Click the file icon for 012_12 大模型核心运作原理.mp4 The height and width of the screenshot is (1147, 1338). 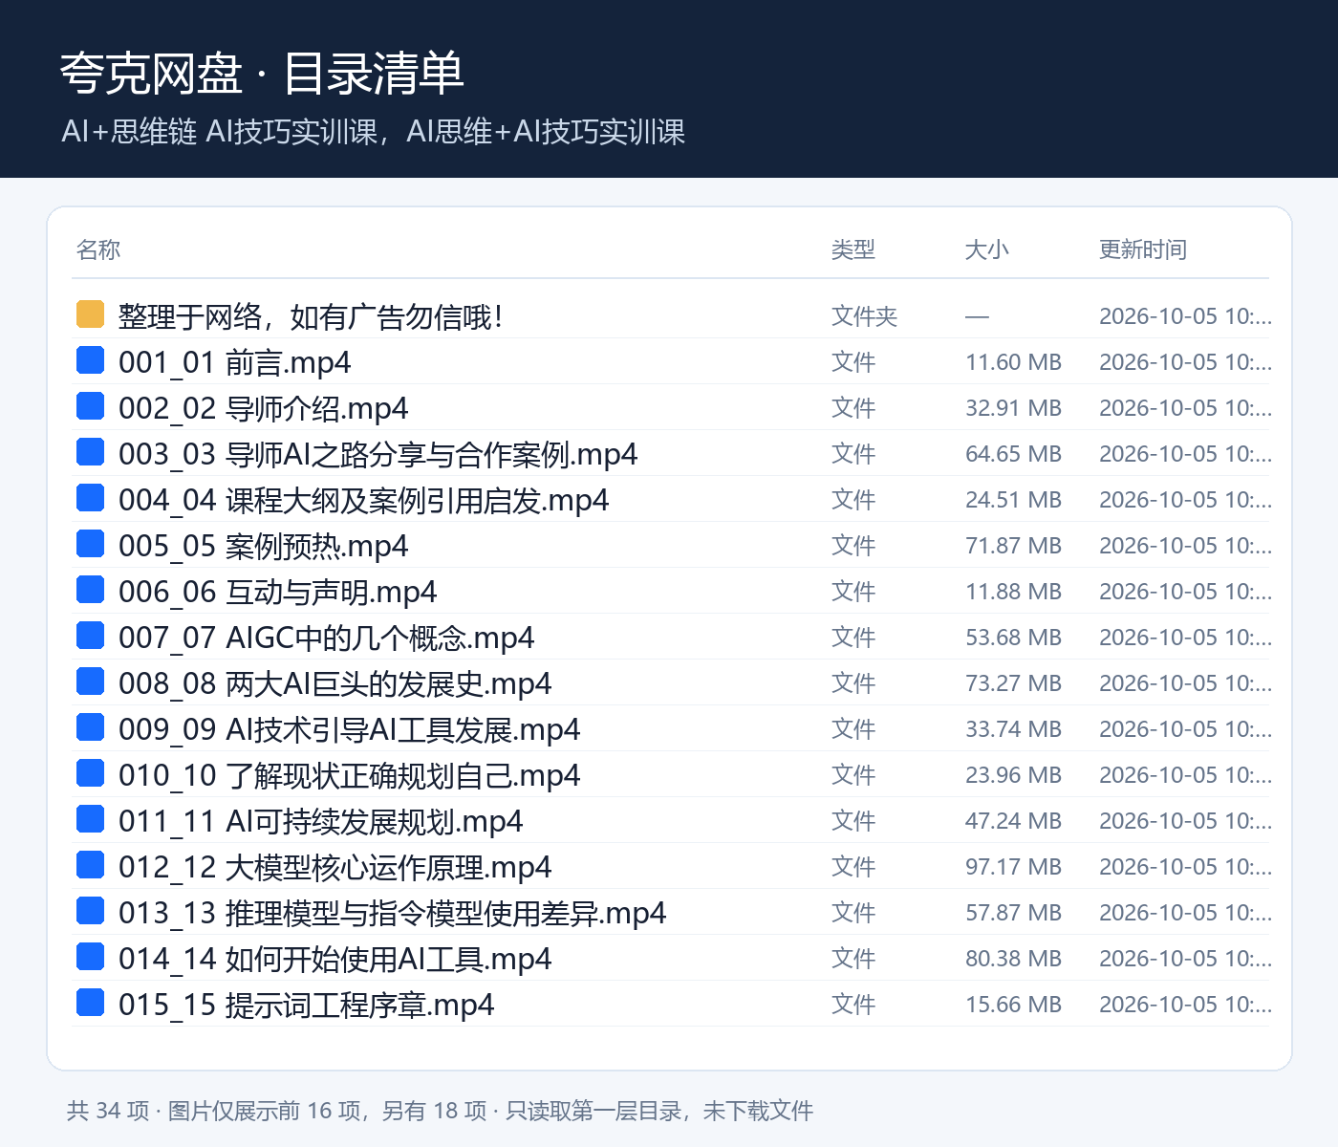pos(90,864)
